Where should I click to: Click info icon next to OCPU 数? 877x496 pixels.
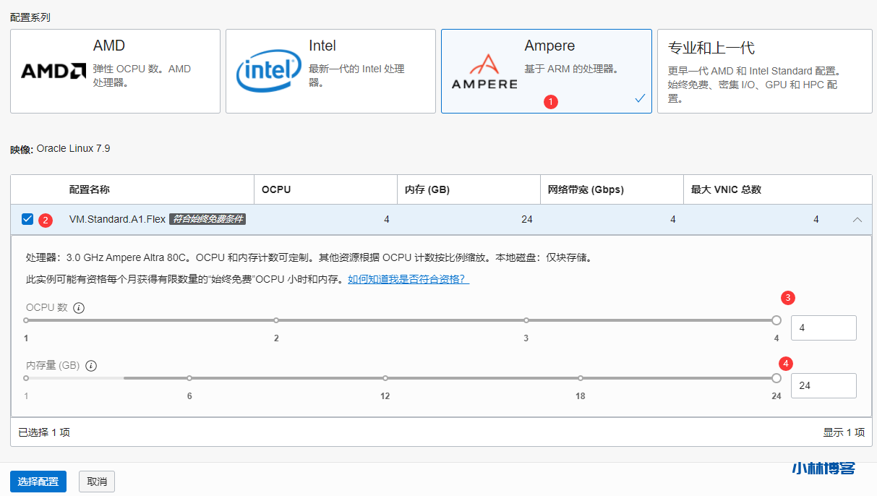pyautogui.click(x=79, y=308)
